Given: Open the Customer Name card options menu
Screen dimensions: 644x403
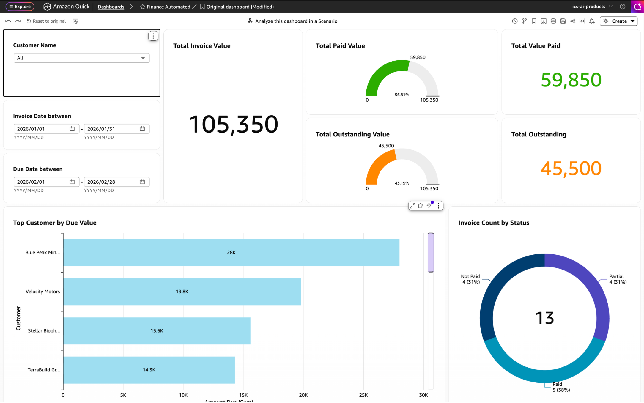Looking at the screenshot, I should pyautogui.click(x=153, y=36).
